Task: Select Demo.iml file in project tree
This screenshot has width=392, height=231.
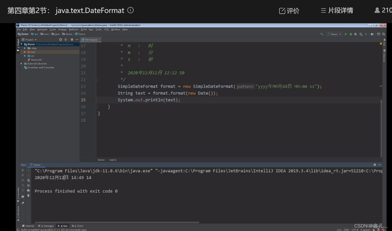Action: (35, 60)
